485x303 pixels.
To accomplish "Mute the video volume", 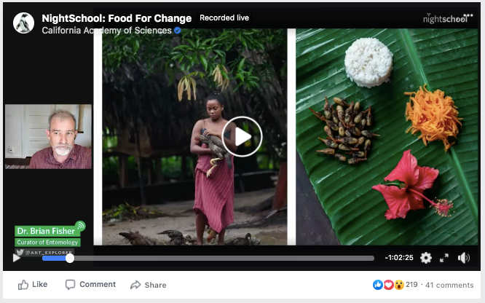I will (464, 258).
